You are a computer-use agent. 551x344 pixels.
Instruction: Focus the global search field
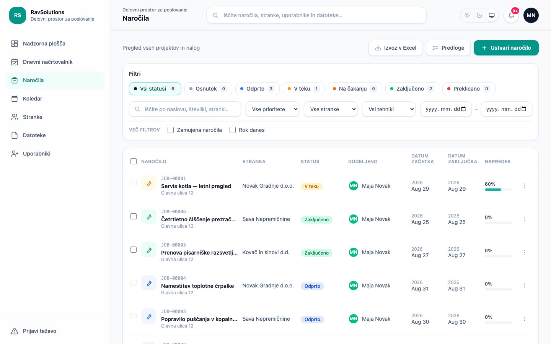[316, 15]
